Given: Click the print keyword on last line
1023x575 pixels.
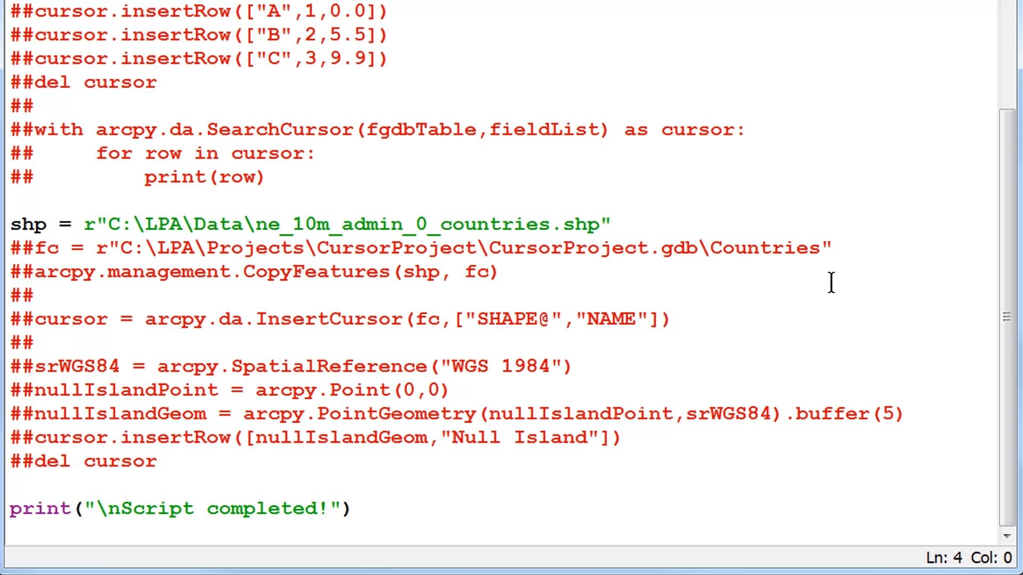Looking at the screenshot, I should (40, 508).
